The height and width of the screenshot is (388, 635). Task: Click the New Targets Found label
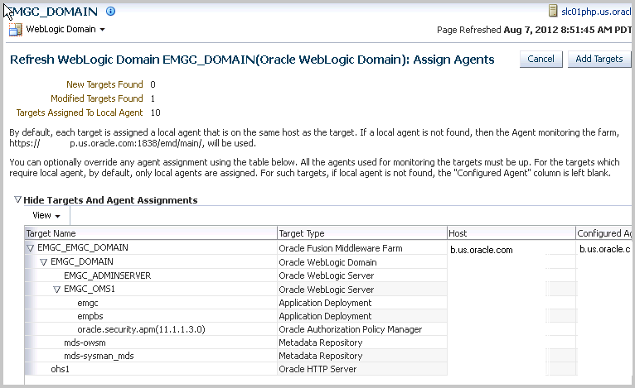[x=104, y=84]
